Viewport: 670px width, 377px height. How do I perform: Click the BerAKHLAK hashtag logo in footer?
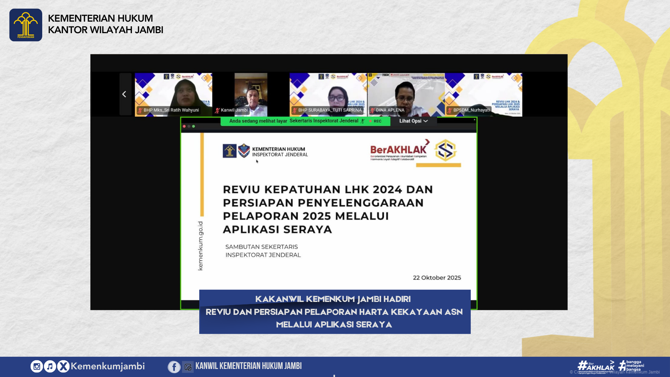click(596, 366)
